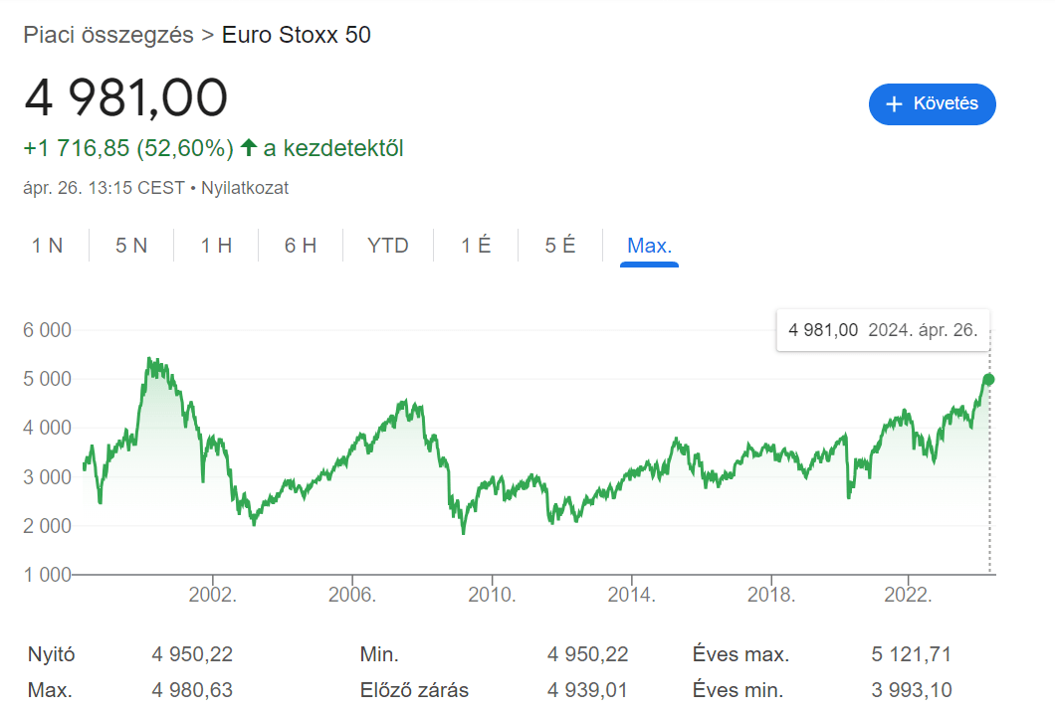Open the Piaci összegzés breadcrumb link
1055x713 pixels.
coord(107,34)
